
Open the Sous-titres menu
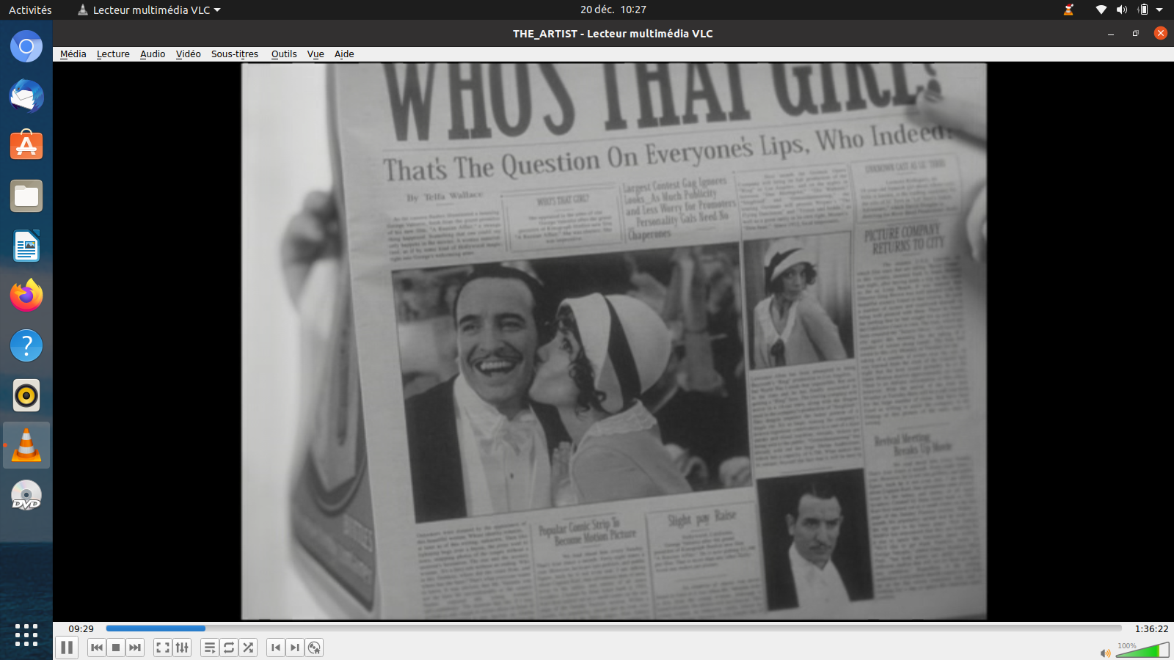234,54
